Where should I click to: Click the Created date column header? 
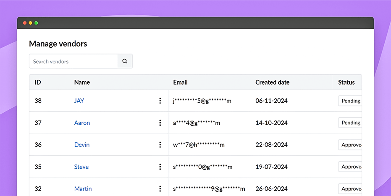272,83
